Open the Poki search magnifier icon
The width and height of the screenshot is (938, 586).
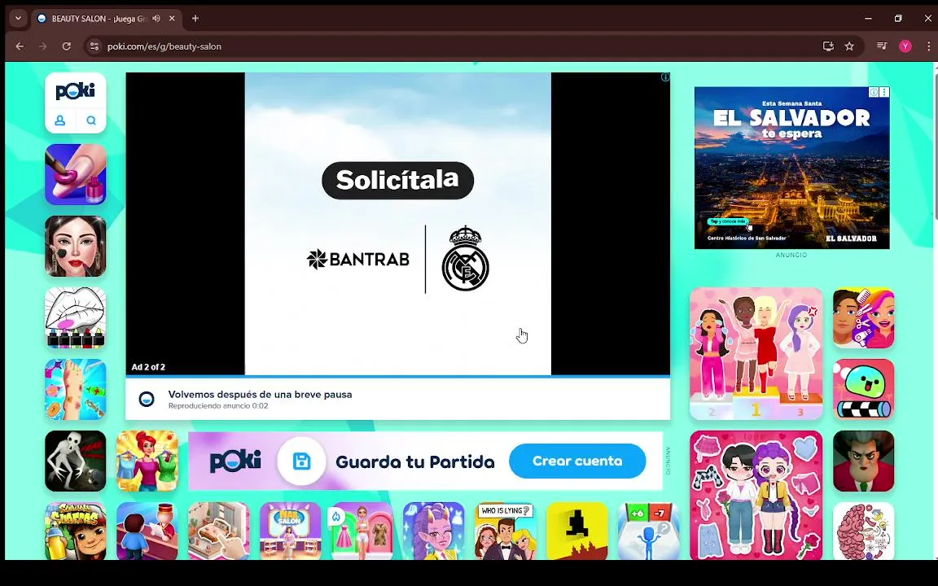tap(91, 120)
